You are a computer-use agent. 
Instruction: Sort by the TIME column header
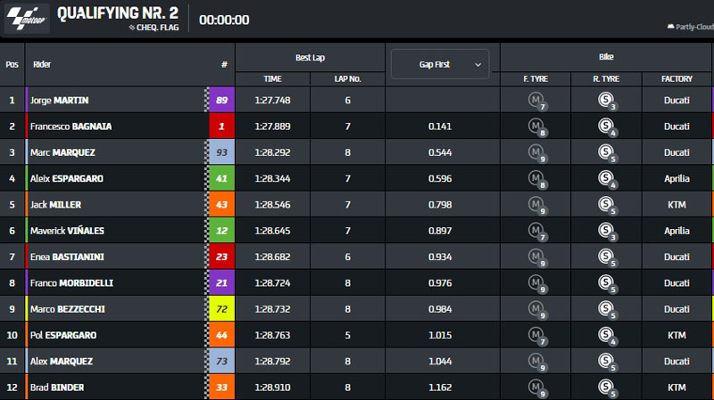[272, 79]
